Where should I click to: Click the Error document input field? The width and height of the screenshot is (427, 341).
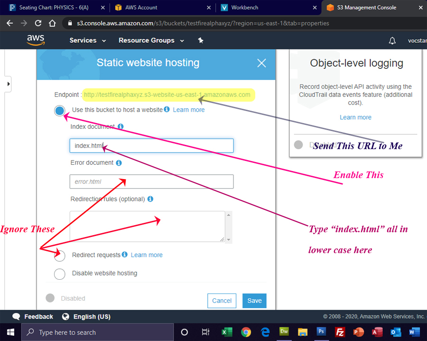(x=151, y=181)
